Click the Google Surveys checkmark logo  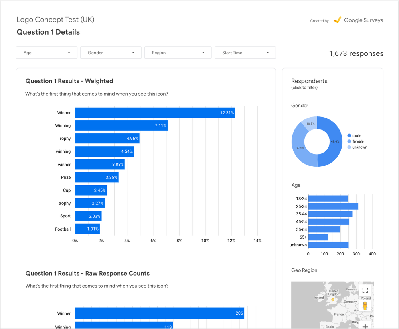[x=338, y=20]
